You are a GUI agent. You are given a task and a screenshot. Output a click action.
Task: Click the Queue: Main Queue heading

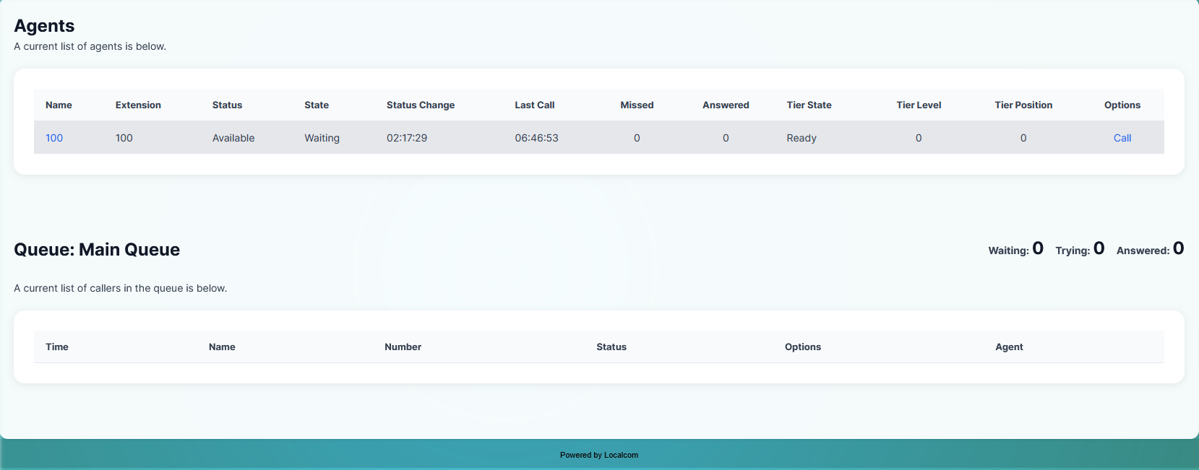point(97,250)
